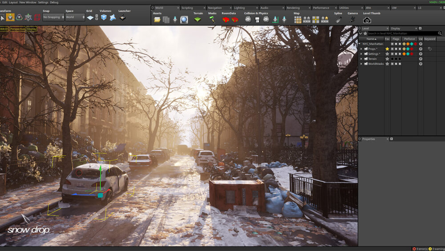Image resolution: width=445 pixels, height=251 pixels.
Task: Expand the Settings folder
Action: [361, 54]
